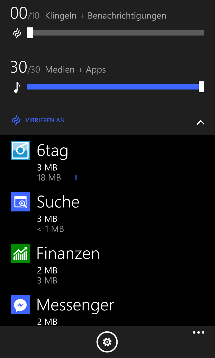Toggle Vibrieren An setting
This screenshot has height=358, width=215.
45,120
